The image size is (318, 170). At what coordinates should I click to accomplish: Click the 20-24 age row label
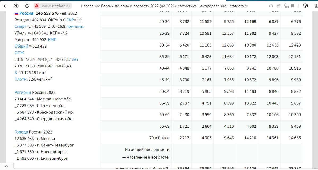coord(164,22)
